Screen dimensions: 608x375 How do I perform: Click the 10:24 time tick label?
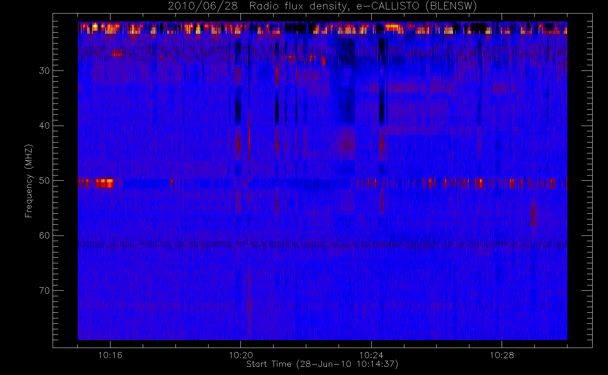coord(371,355)
